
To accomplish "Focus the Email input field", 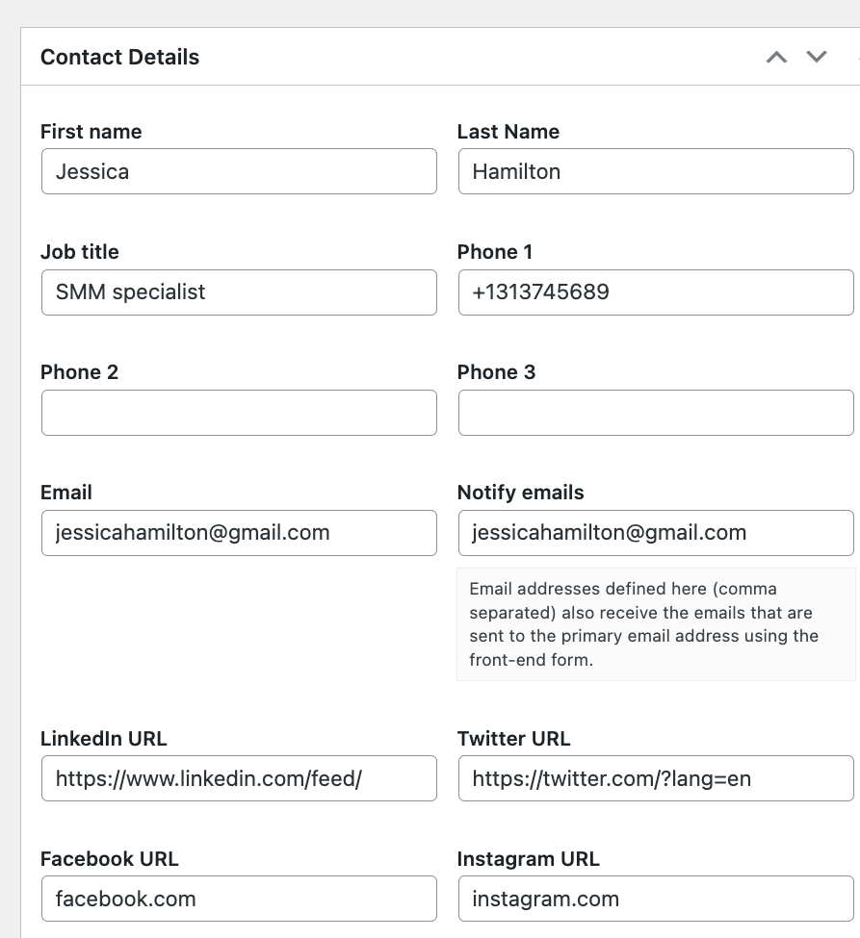I will pyautogui.click(x=239, y=533).
